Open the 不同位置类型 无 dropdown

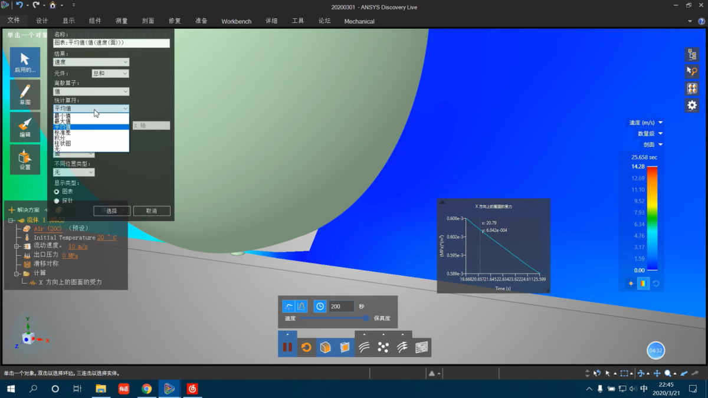pos(74,172)
